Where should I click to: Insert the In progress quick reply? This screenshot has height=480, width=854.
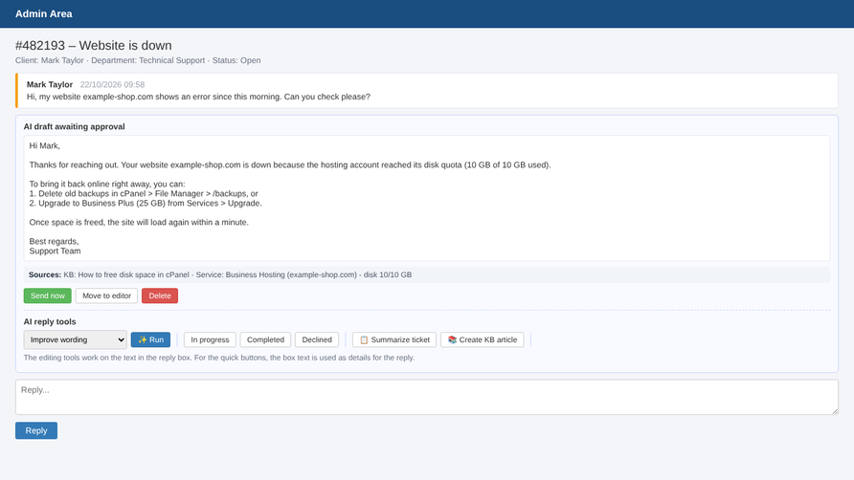210,339
